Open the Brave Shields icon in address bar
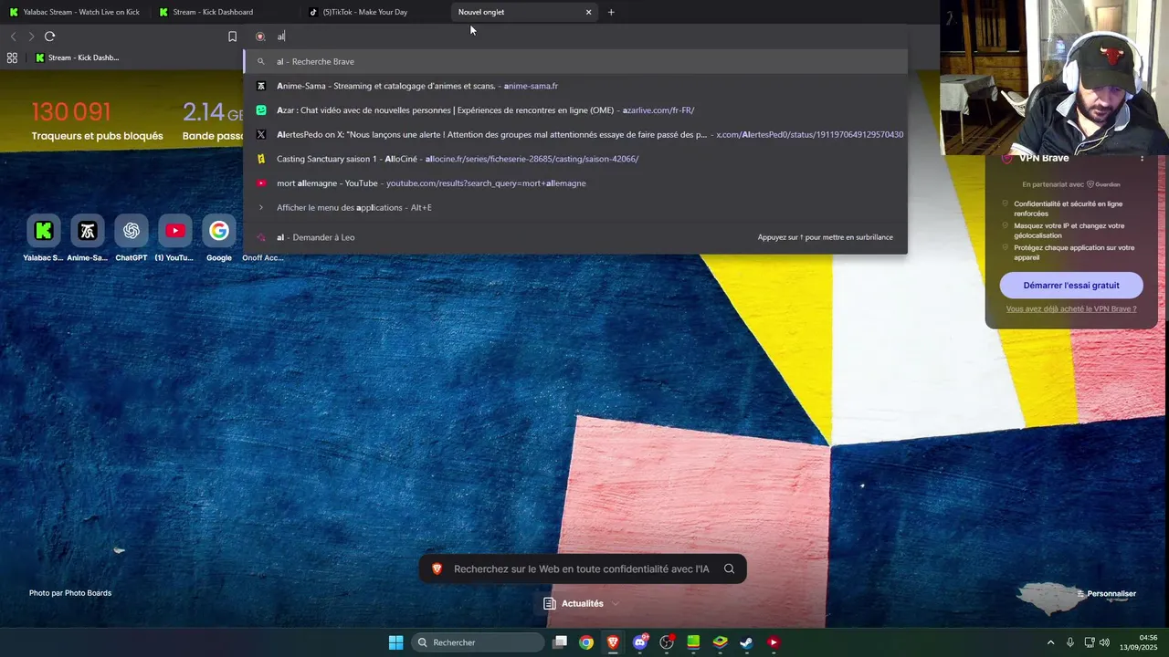 point(260,36)
